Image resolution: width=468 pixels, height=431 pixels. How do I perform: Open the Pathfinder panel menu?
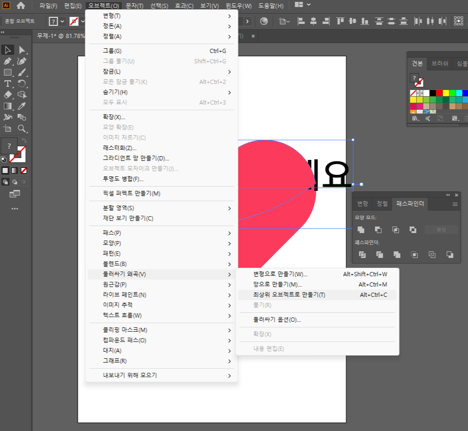tap(455, 204)
